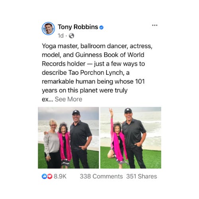This screenshot has width=199, height=199.
Task: Click the woman in gray sweater
Action: click(52, 144)
